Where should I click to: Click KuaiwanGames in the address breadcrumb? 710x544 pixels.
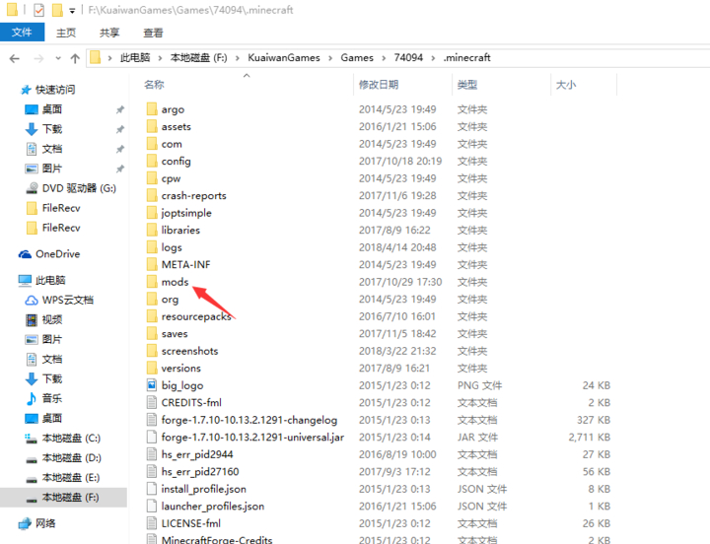pos(284,57)
